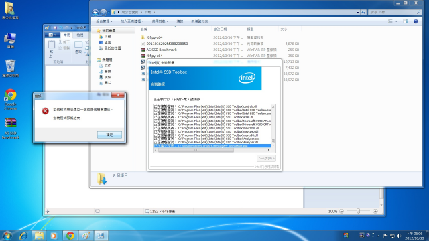Viewport: 429px width, 241px height.
Task: Click the change view icon in Explorer
Action: point(390,21)
